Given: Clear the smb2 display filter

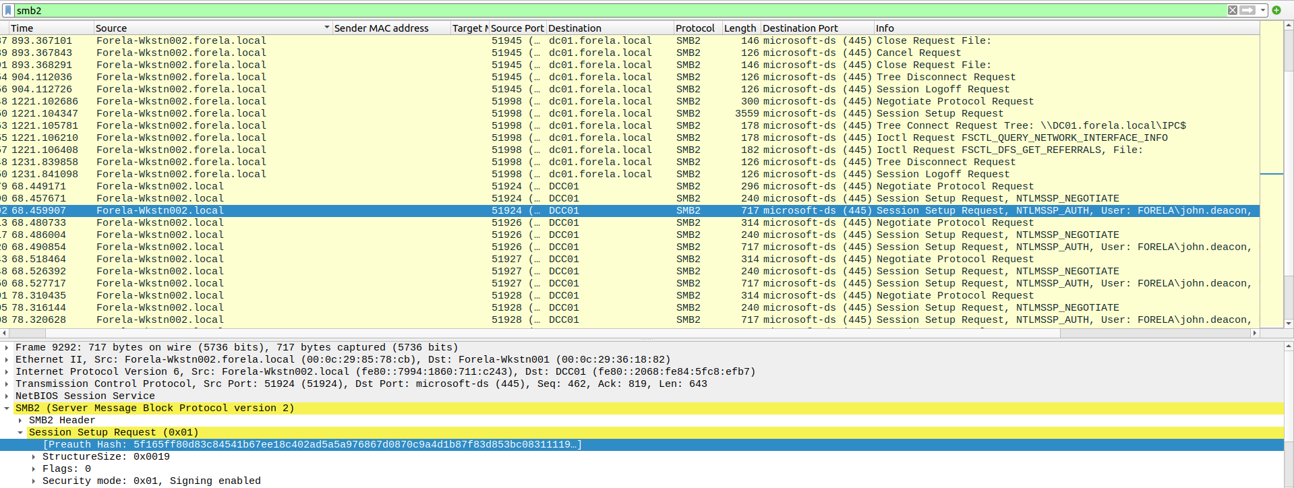Looking at the screenshot, I should pos(1232,10).
